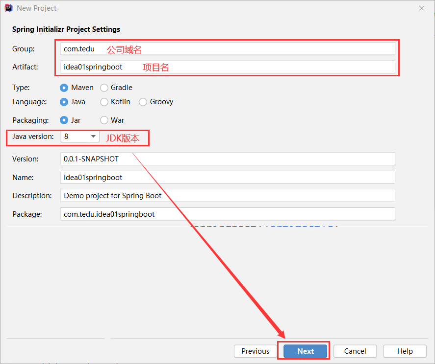Viewport: 435px width, 364px height.
Task: Cancel the project wizard
Action: [x=355, y=351]
